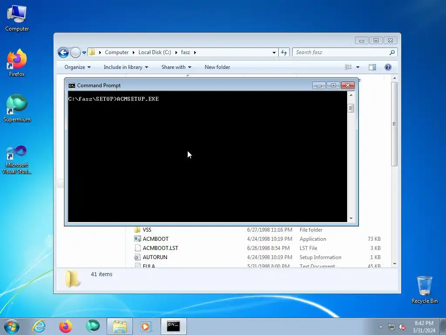Switch to Windows Explorer in taskbar
446x335 pixels.
pyautogui.click(x=120, y=326)
